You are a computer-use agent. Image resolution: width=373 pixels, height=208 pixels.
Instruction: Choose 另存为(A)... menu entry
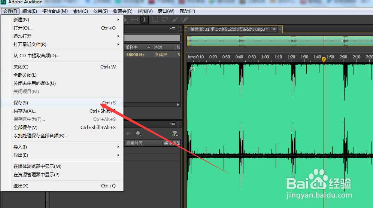pos(62,111)
